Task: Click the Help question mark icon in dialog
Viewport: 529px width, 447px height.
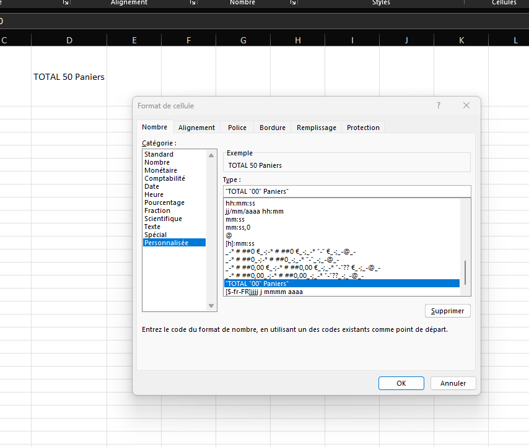Action: (439, 106)
